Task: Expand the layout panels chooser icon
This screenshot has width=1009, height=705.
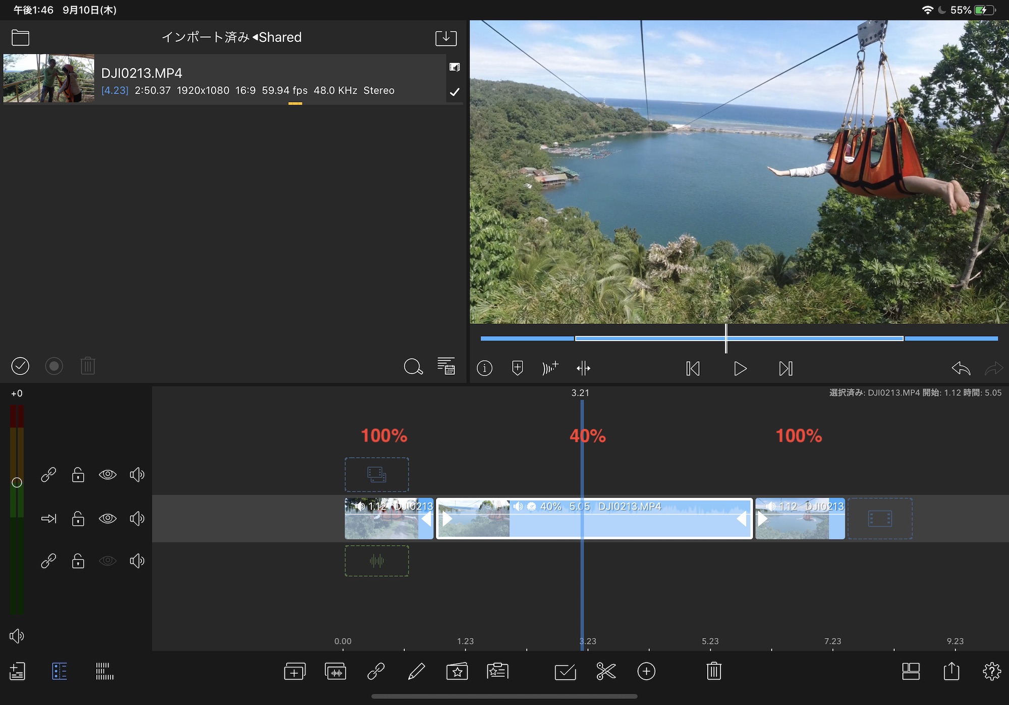Action: click(x=911, y=671)
